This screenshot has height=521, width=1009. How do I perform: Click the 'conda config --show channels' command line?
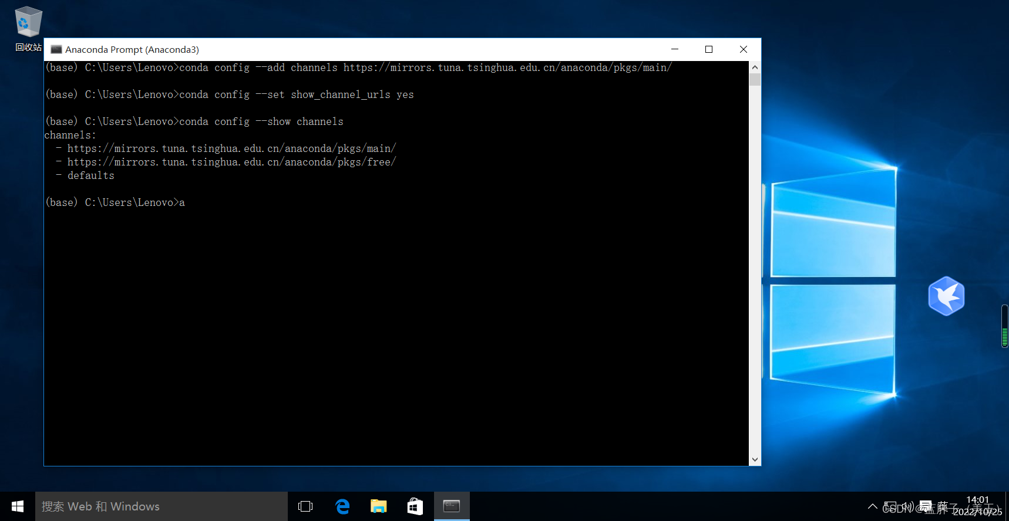pyautogui.click(x=194, y=121)
